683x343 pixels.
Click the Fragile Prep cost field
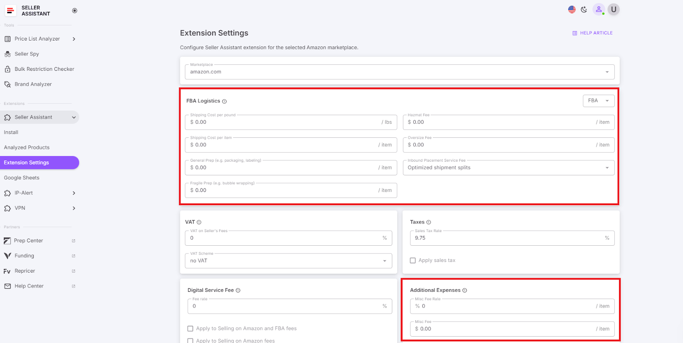[x=291, y=190]
